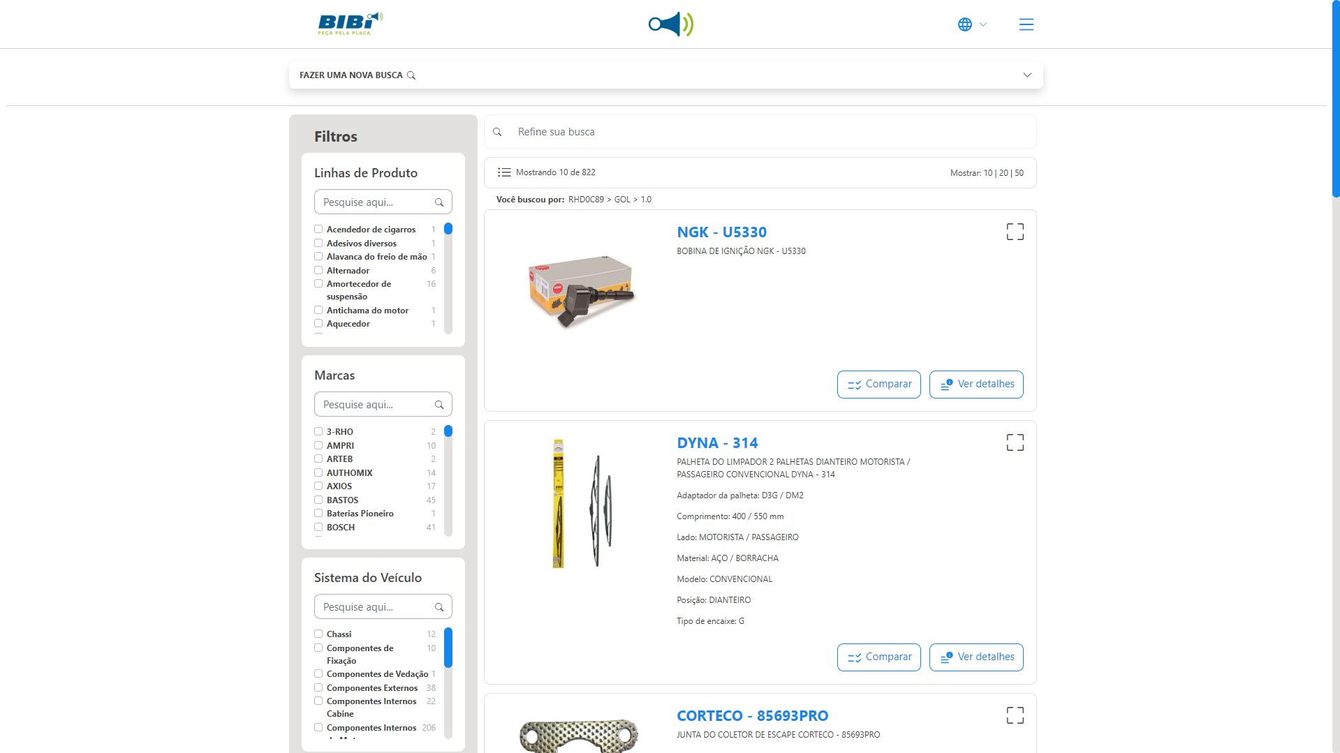
Task: Click the horn speaker icon in header
Action: 670,24
